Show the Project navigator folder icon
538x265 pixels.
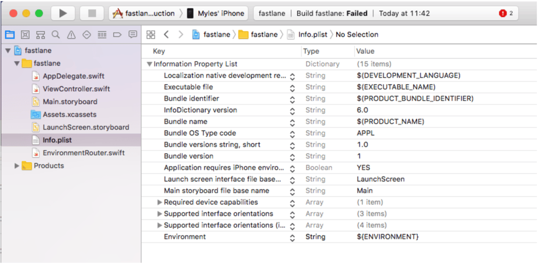click(x=10, y=35)
